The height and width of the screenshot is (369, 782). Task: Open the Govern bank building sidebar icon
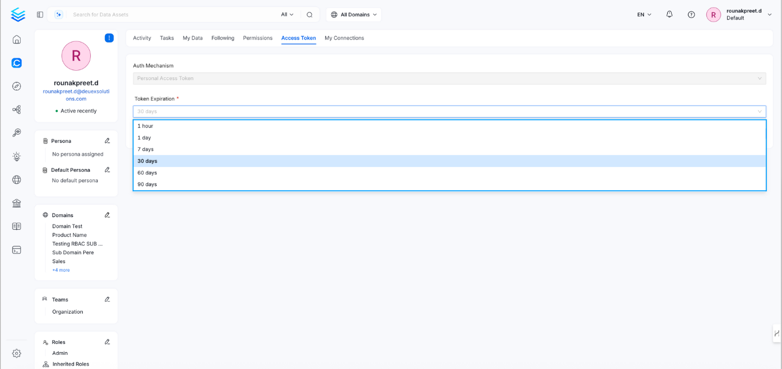pos(17,203)
